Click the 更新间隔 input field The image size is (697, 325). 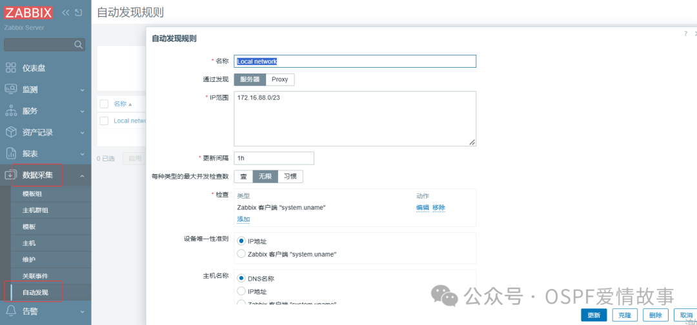tap(274, 158)
